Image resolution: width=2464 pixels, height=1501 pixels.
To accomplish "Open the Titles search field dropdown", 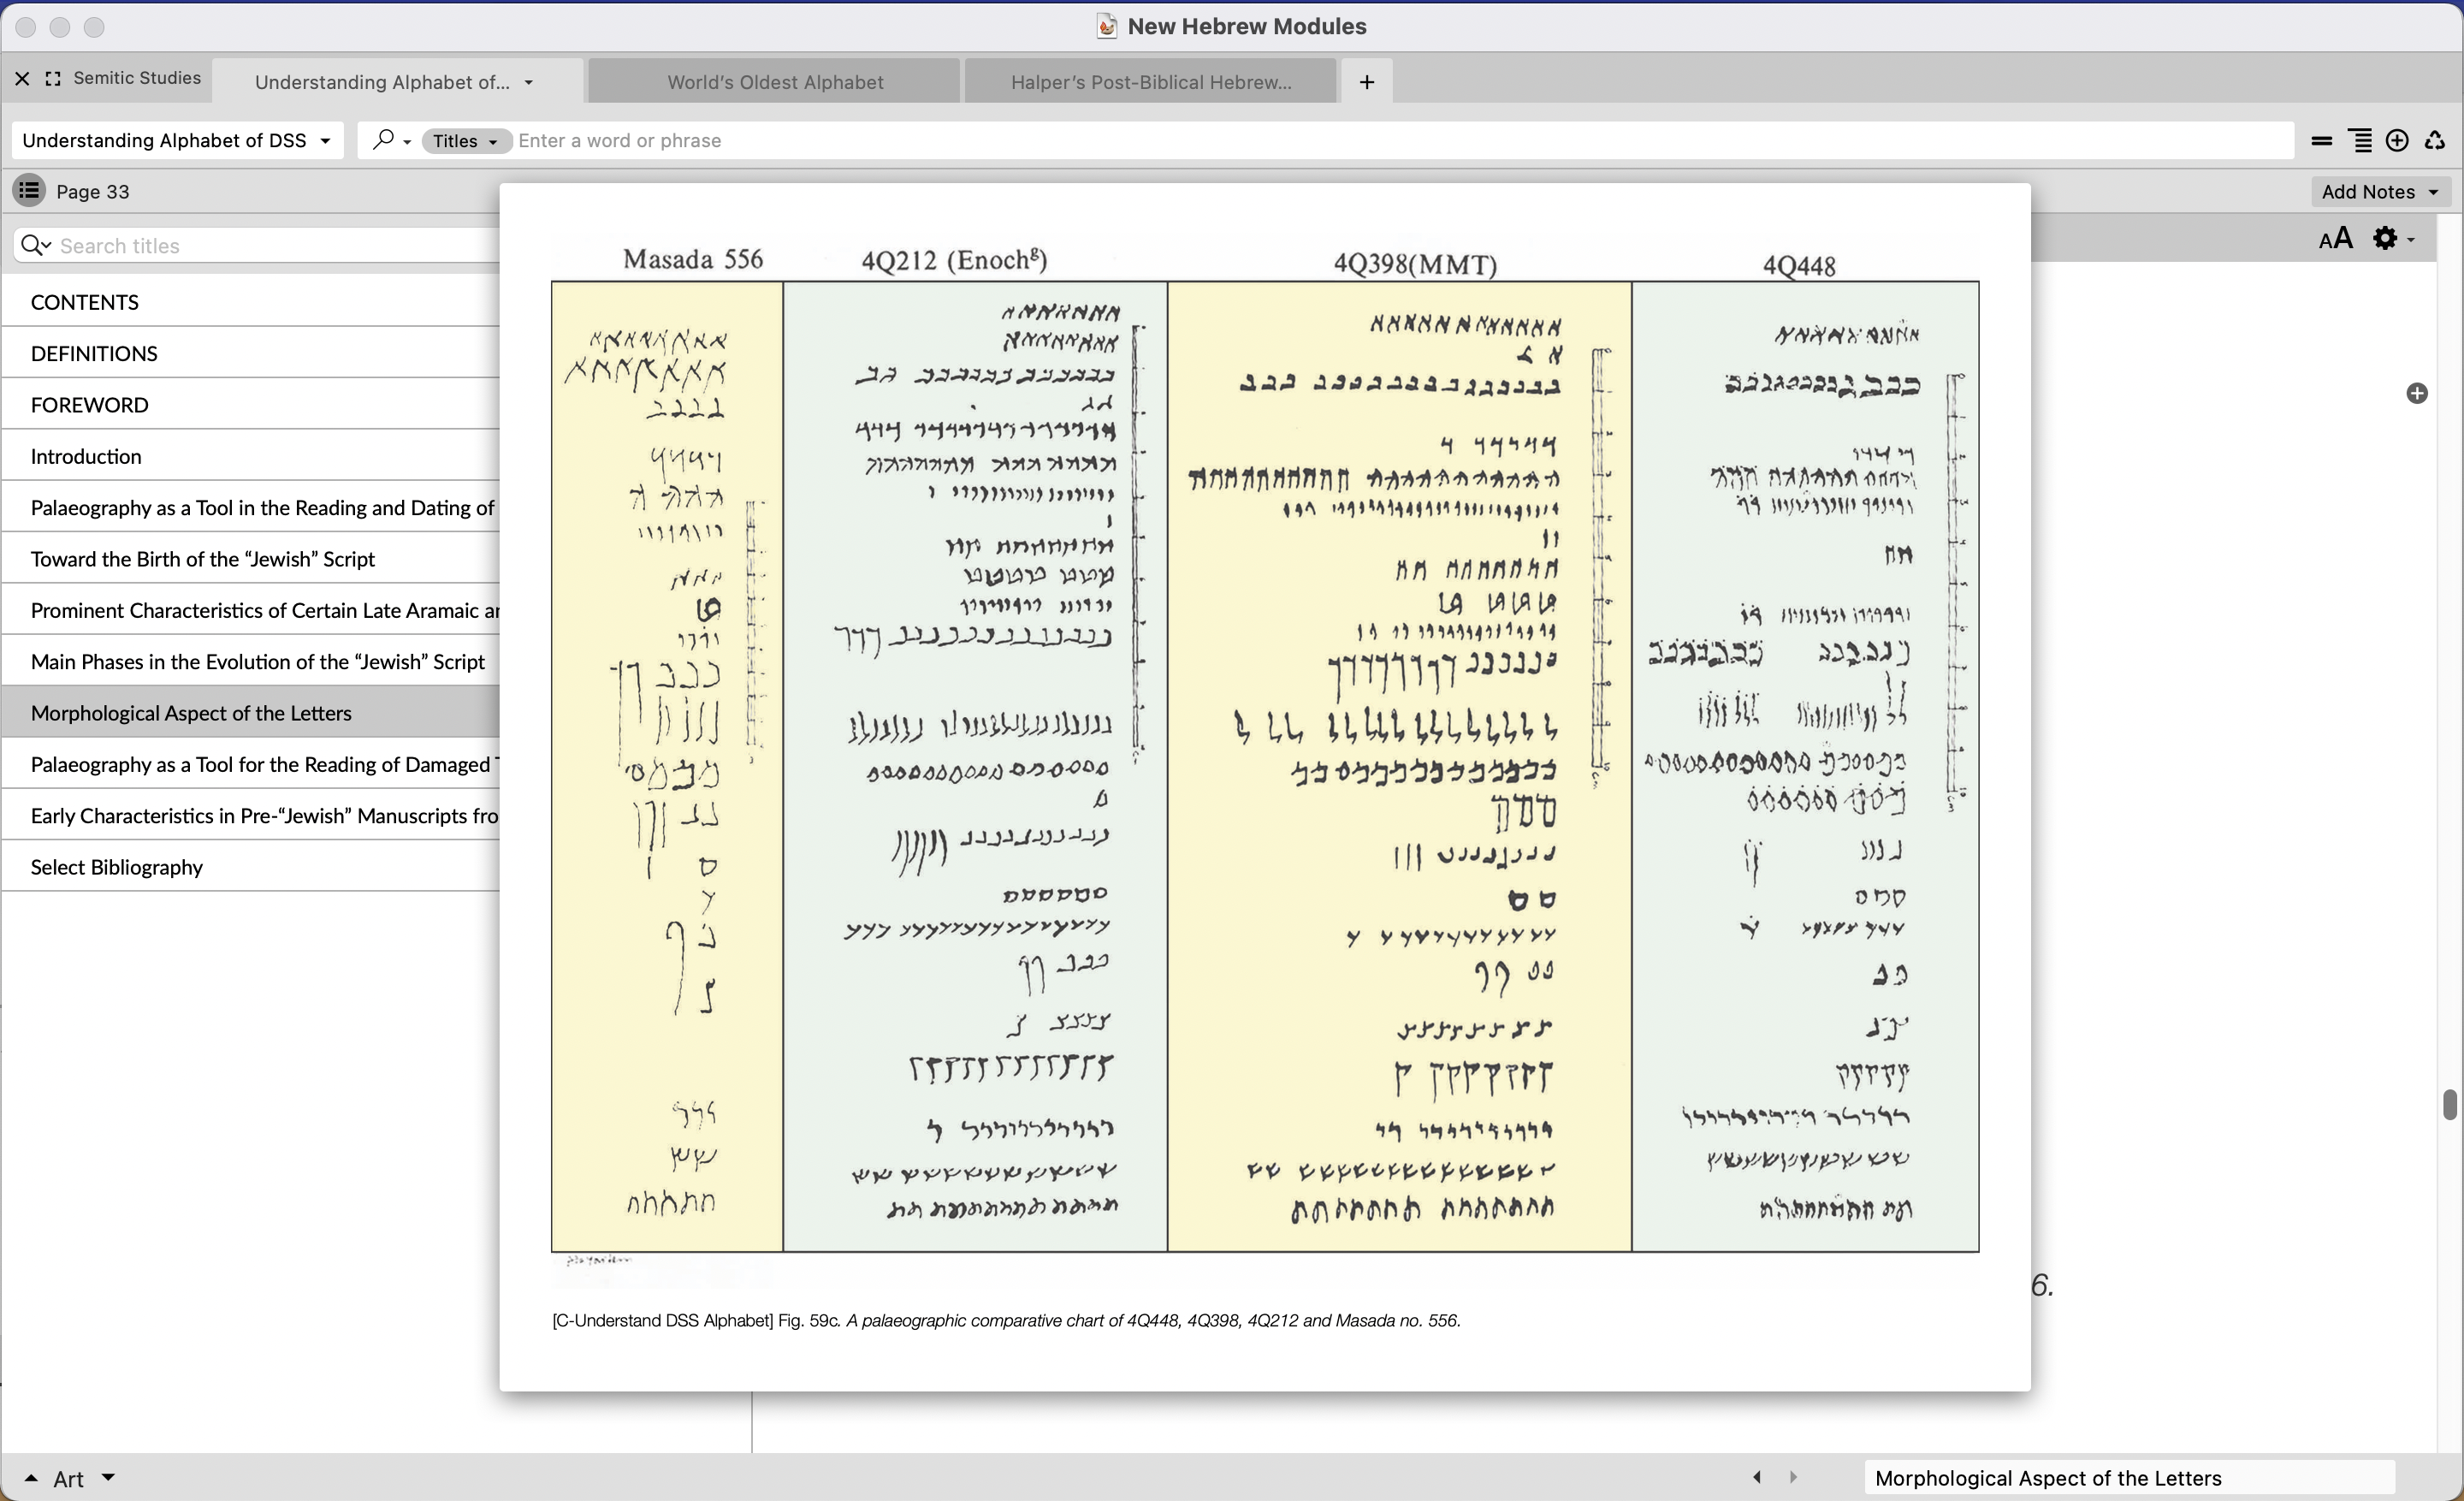I will pos(465,141).
